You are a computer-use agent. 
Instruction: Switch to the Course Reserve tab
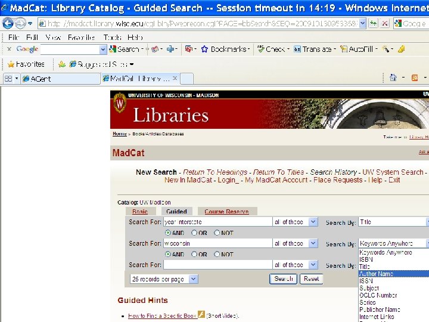tap(226, 211)
